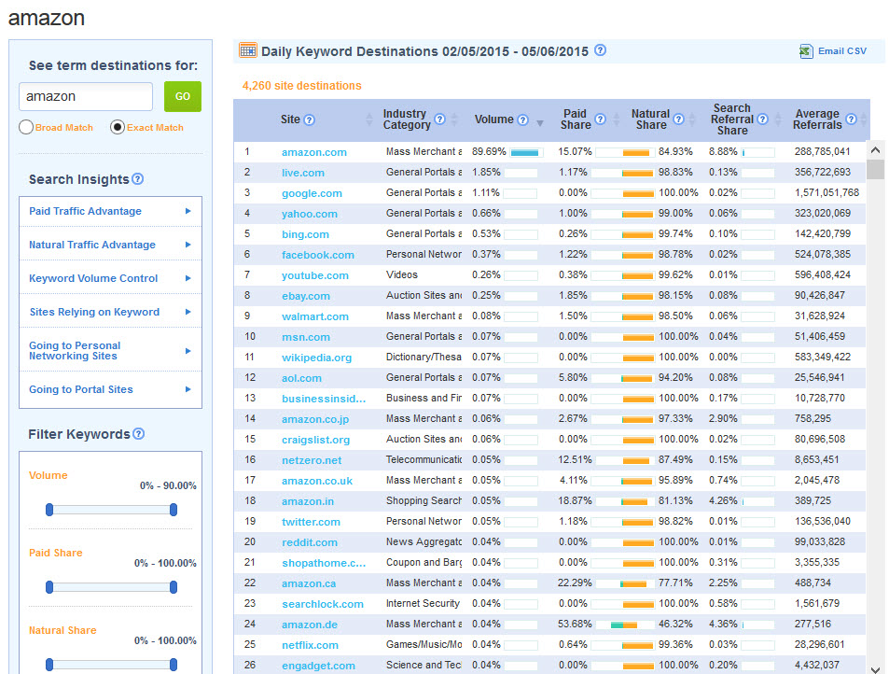Open the netflix.com site link
This screenshot has width=889, height=674.
[x=310, y=645]
